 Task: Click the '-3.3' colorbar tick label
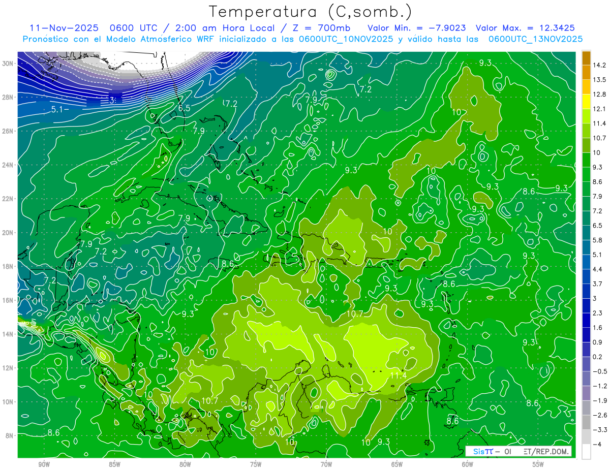click(x=600, y=430)
